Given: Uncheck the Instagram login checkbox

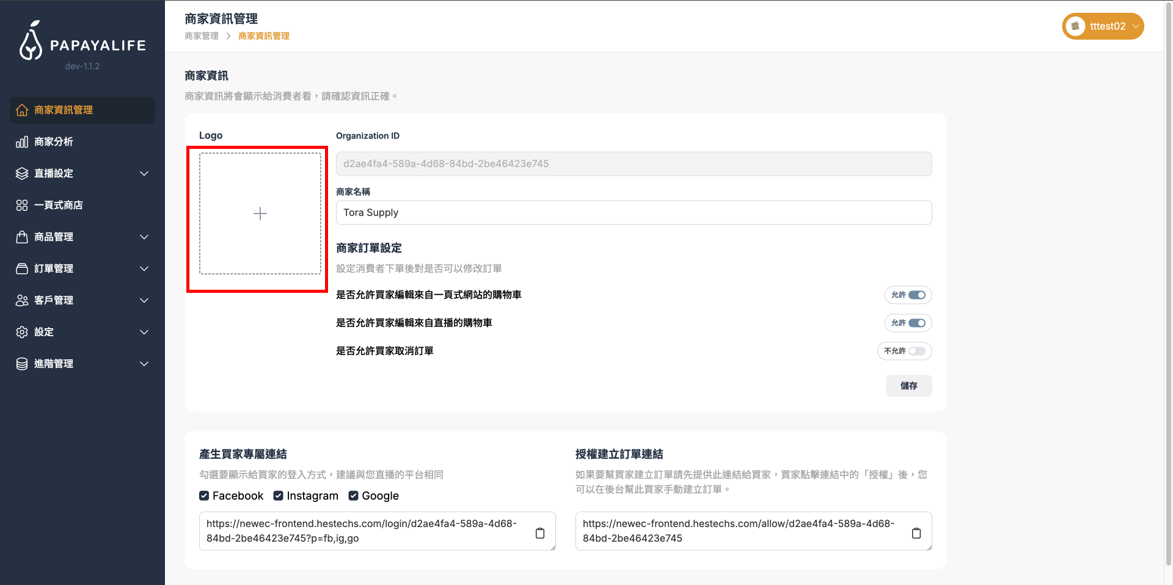Looking at the screenshot, I should pos(279,496).
